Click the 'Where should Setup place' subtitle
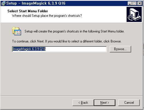144x110 pixels. pos(47,16)
